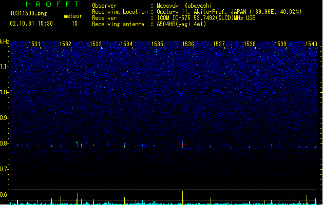The width and height of the screenshot is (323, 205).
Task: Click the 1531 time axis marker
Action: (x=34, y=44)
